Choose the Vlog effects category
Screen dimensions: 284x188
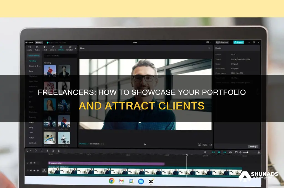[x=31, y=127]
